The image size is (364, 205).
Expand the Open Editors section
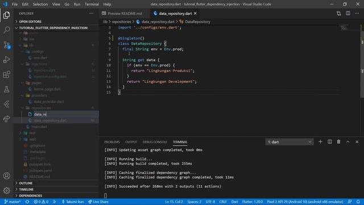[56, 22]
